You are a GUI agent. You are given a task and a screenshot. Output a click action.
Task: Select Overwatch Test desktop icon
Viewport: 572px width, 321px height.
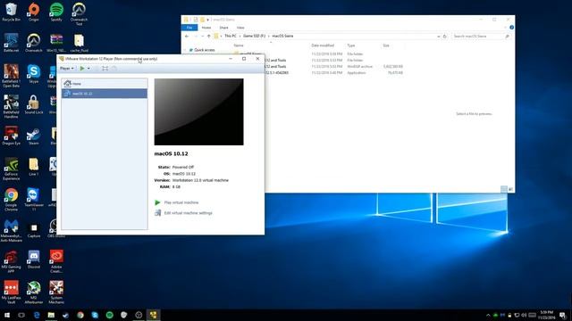click(79, 14)
